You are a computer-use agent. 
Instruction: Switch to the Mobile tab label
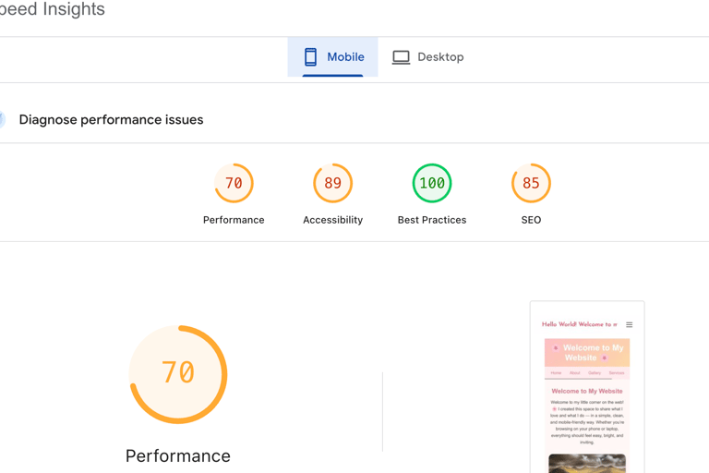[345, 57]
